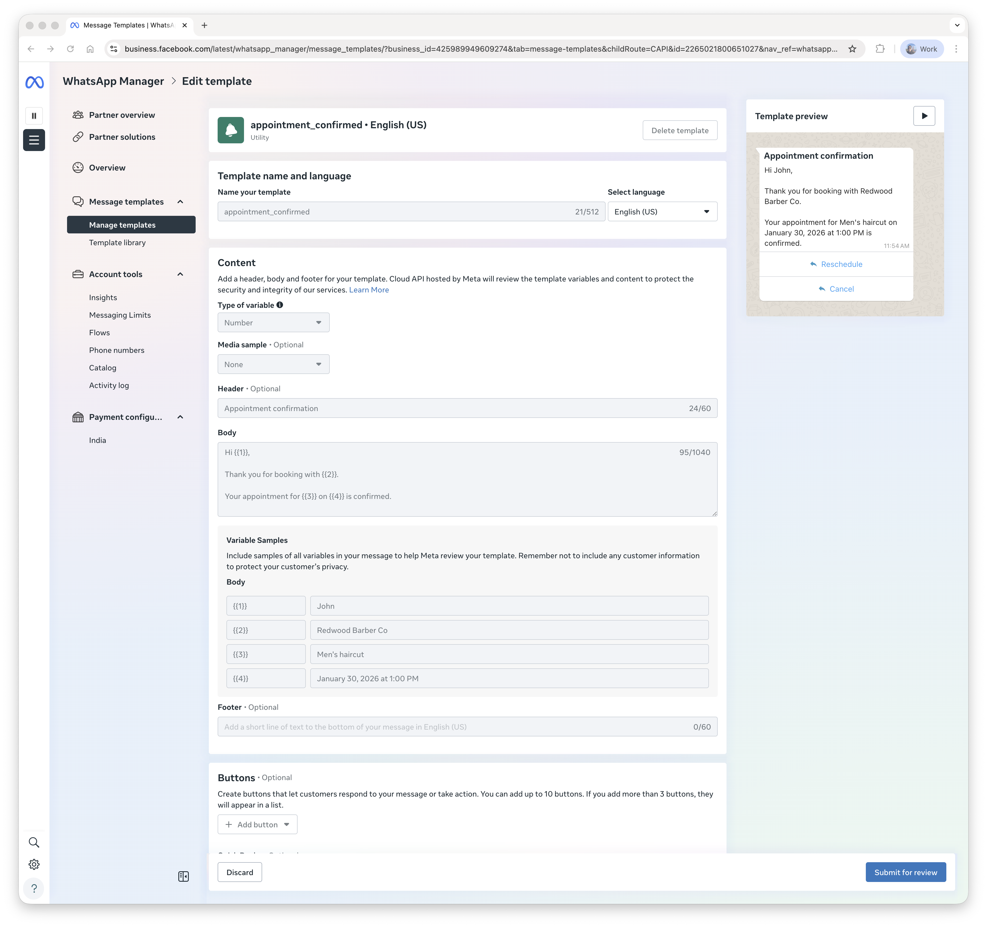Go to Insights in sidebar
987x927 pixels.
[103, 297]
